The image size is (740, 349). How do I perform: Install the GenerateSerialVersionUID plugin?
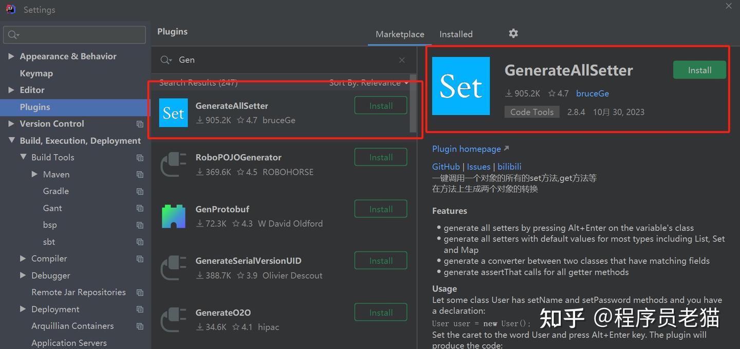pyautogui.click(x=381, y=261)
